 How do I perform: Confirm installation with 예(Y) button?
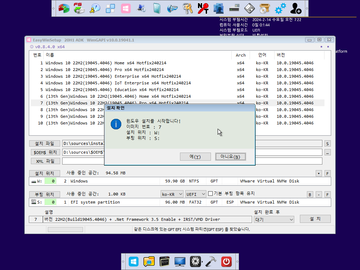[195, 156]
